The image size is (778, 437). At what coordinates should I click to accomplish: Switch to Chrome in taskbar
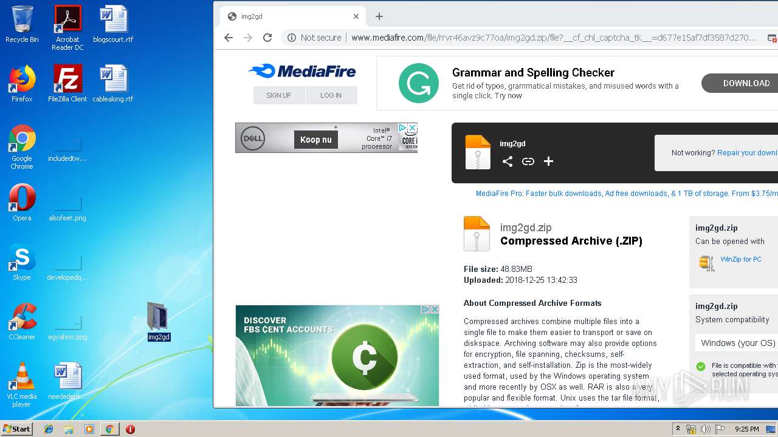pos(109,429)
